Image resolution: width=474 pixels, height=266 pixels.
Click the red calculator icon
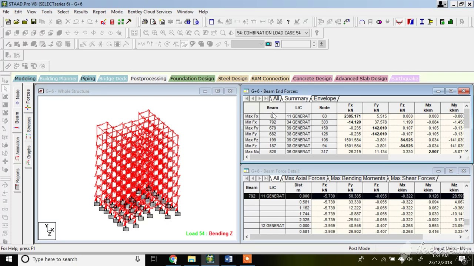point(112,22)
